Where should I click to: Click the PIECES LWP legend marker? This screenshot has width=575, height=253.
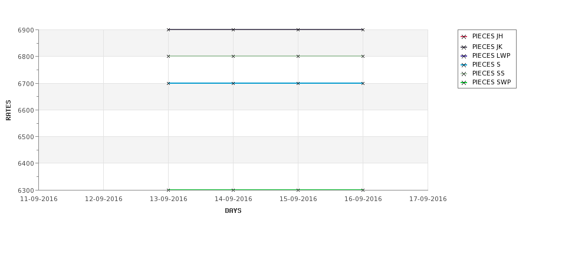click(x=464, y=56)
